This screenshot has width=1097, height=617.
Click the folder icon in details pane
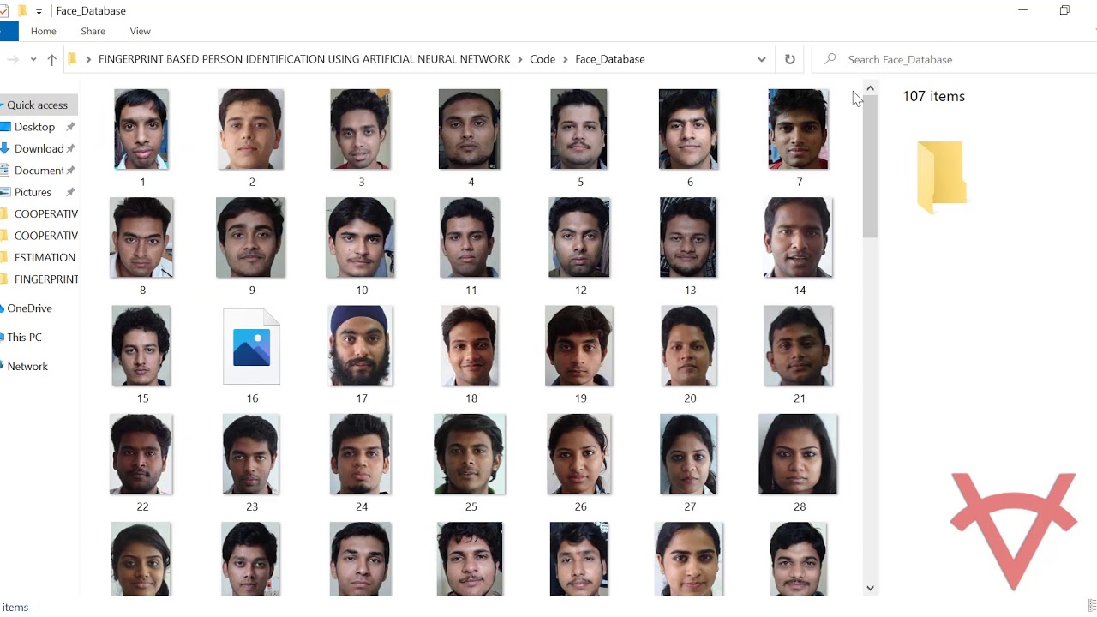941,177
